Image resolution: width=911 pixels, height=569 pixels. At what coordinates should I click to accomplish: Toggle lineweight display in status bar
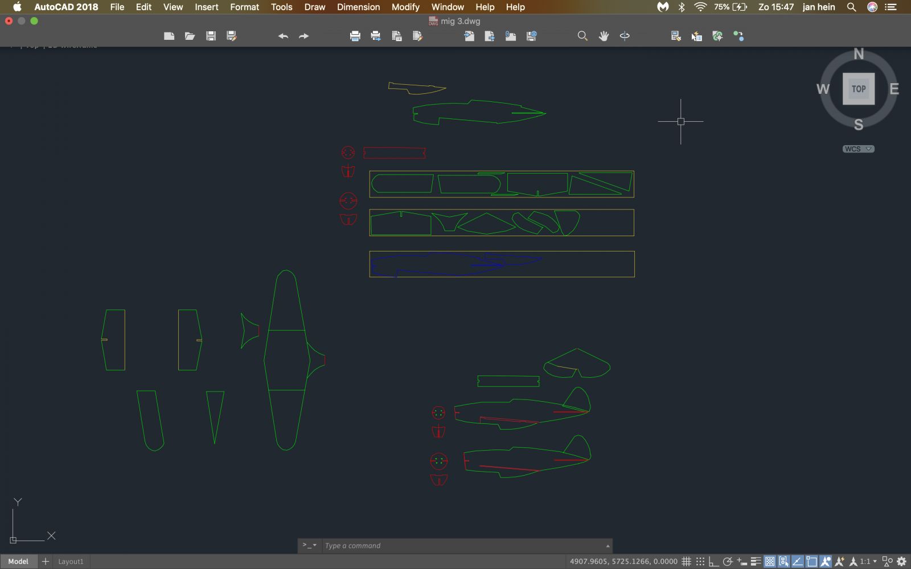pyautogui.click(x=756, y=562)
